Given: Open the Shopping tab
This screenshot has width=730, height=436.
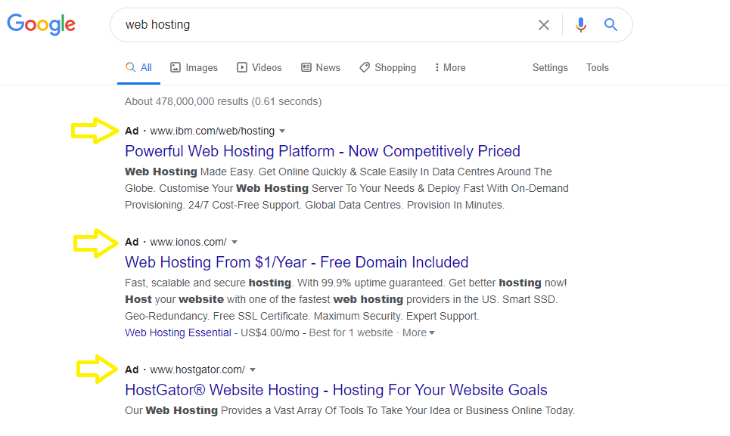Looking at the screenshot, I should coord(388,67).
